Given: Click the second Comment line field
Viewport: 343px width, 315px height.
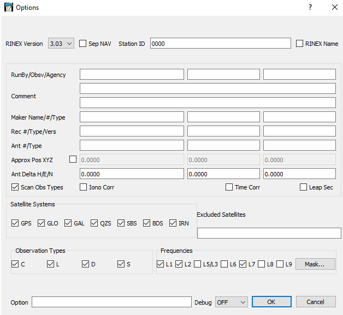Looking at the screenshot, I should pyautogui.click(x=208, y=103).
